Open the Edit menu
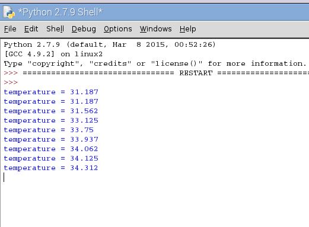The height and width of the screenshot is (227, 309). tap(31, 29)
